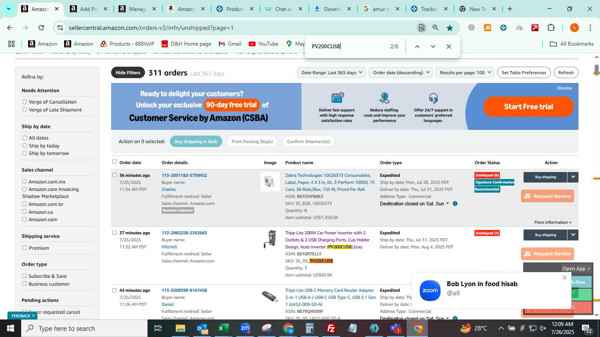
Task: Click the find-in-page icon in address bar
Action: coord(422,28)
